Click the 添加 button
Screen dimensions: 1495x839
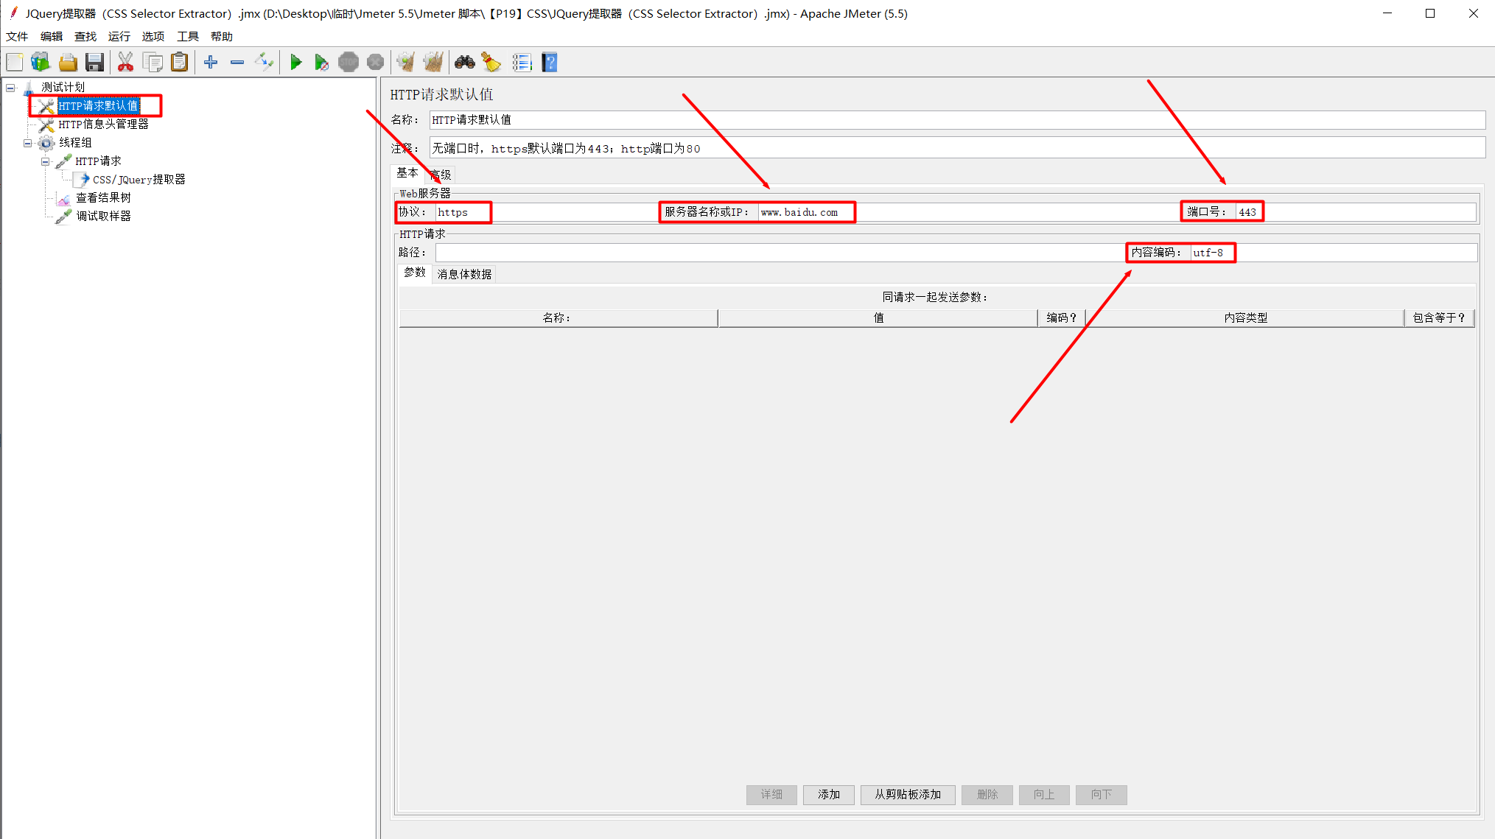tap(829, 795)
